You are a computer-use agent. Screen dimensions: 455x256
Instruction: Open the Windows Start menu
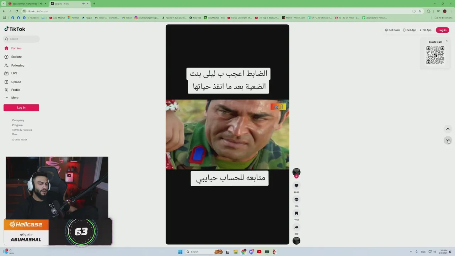click(180, 252)
